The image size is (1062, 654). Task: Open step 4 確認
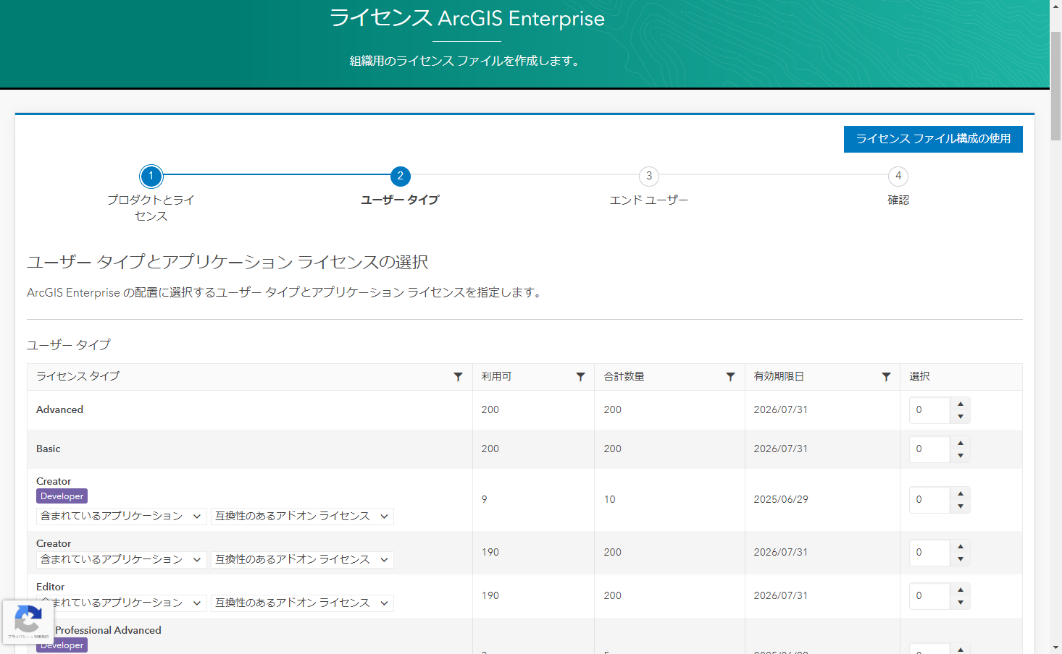pyautogui.click(x=898, y=176)
